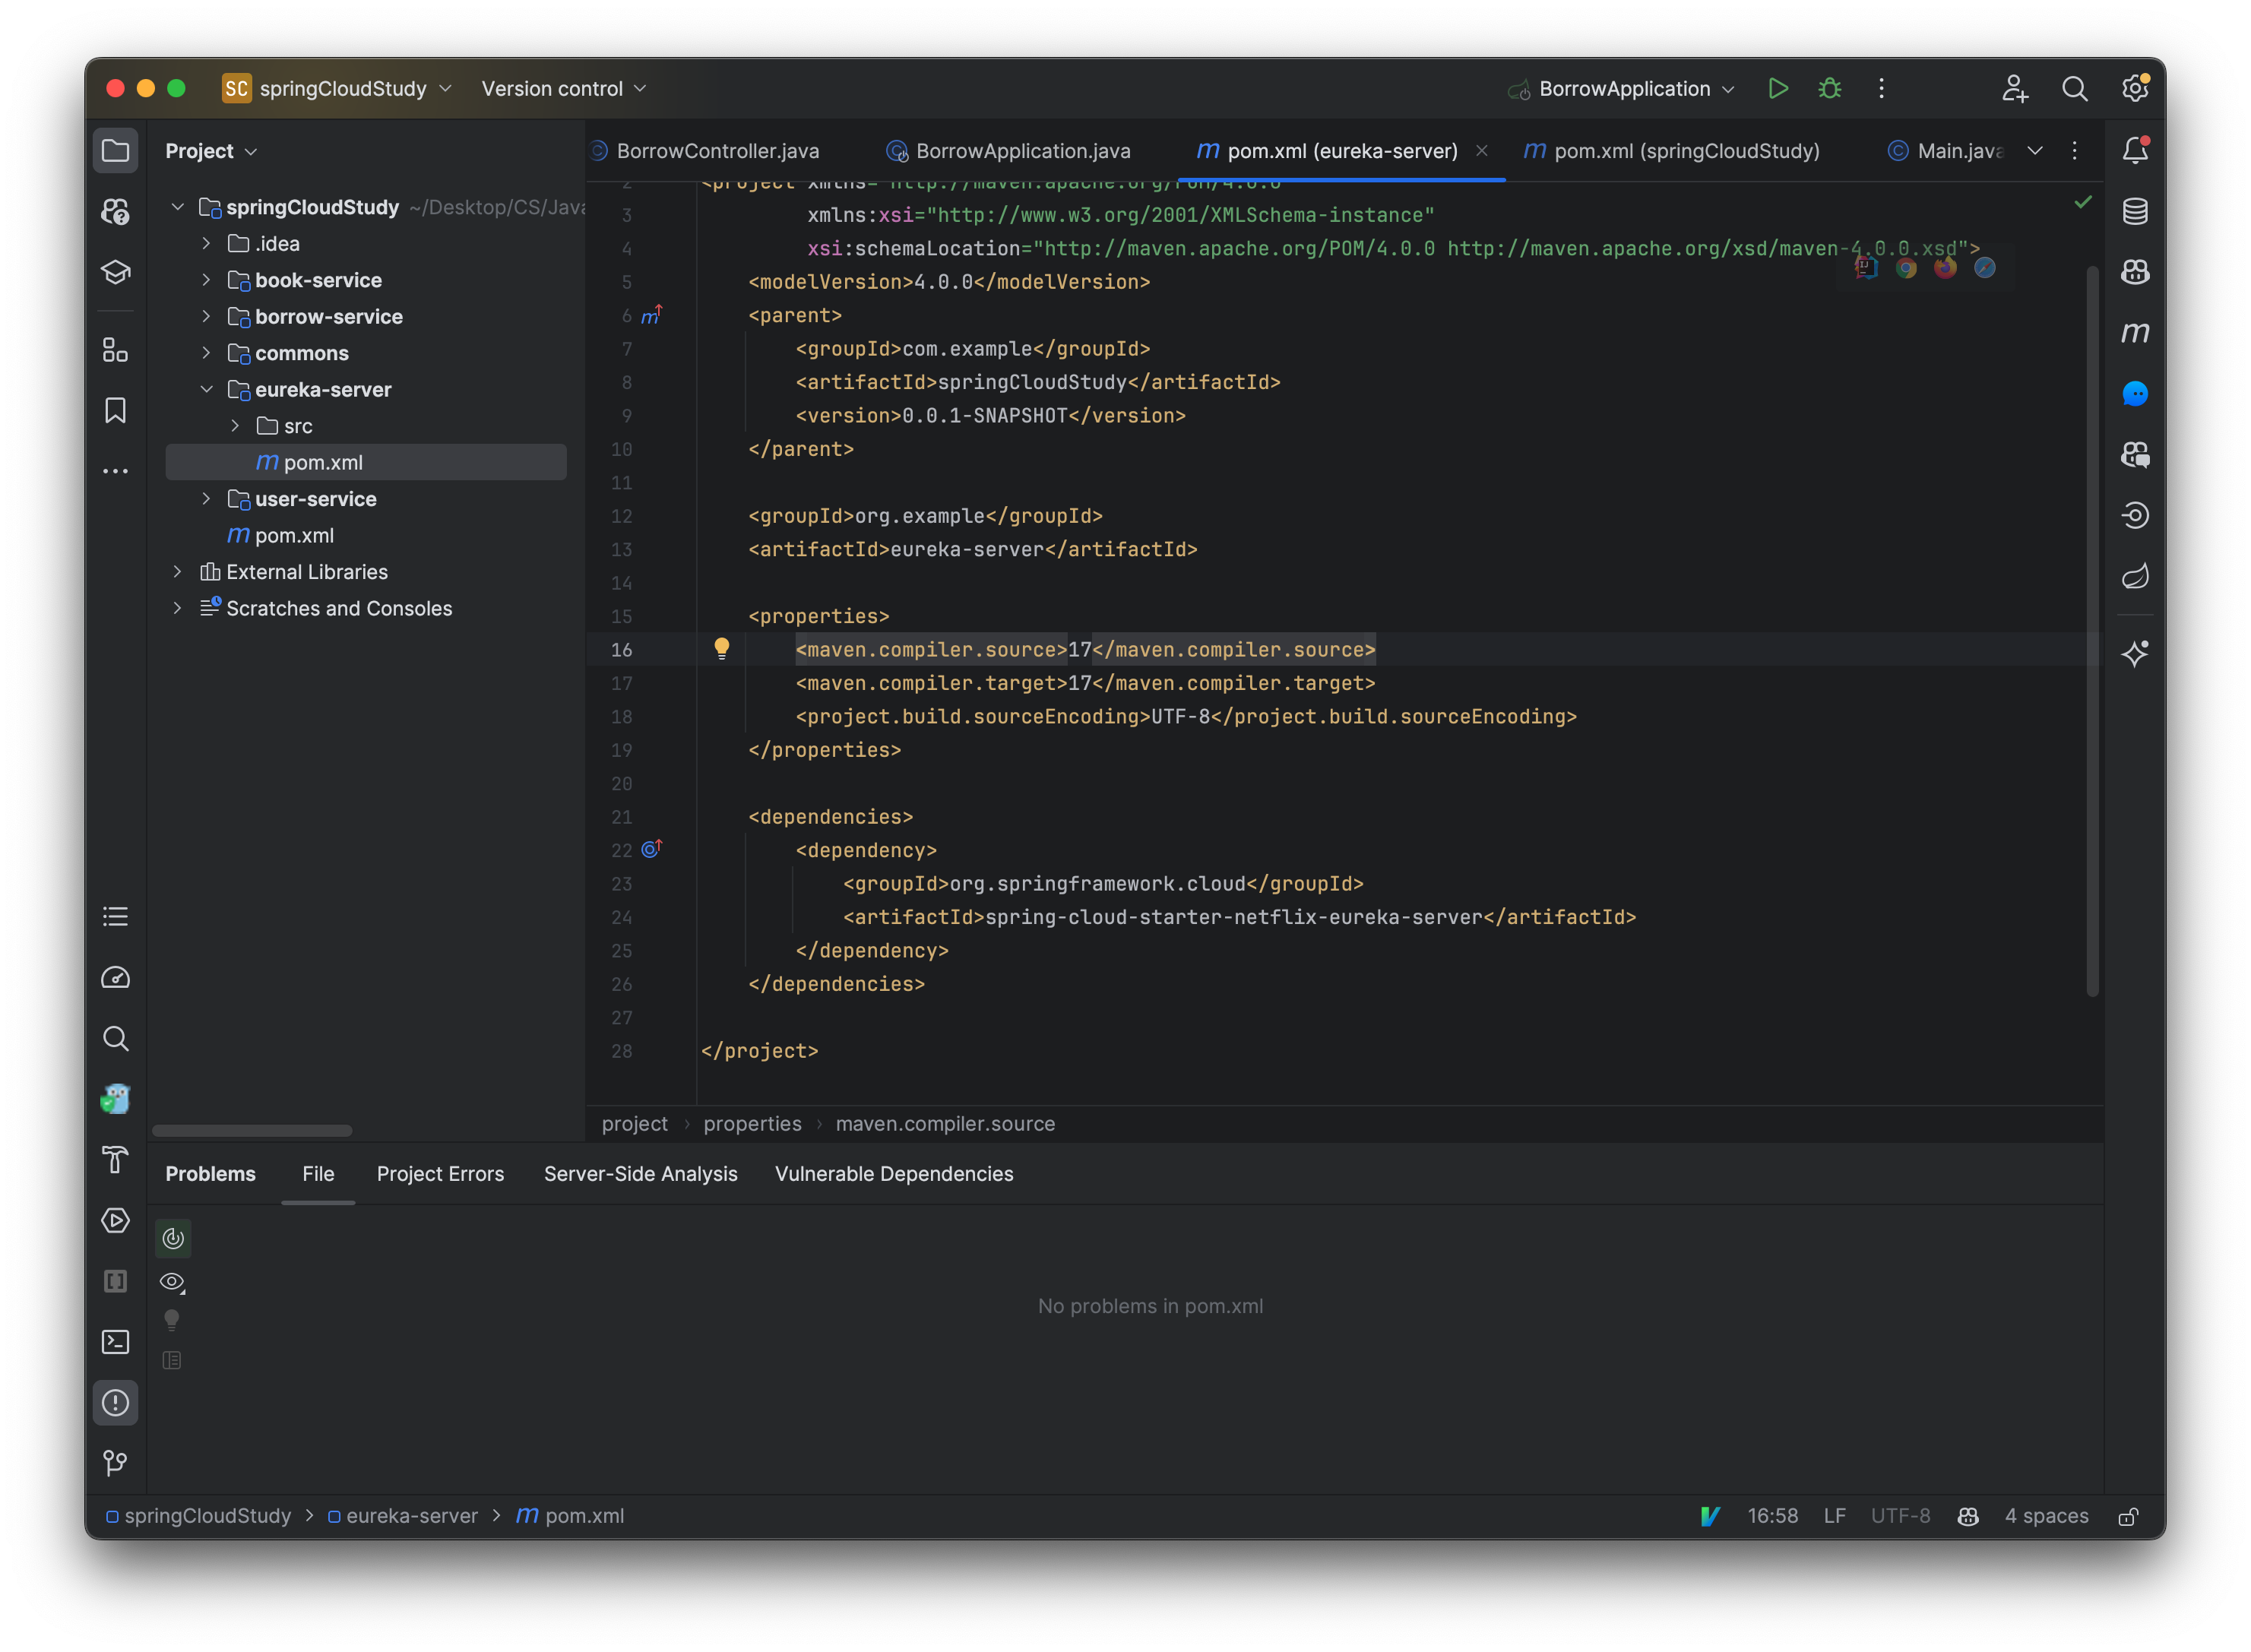Screen dimensions: 2251x1652
Task: Open the Database tool window
Action: tap(2135, 210)
